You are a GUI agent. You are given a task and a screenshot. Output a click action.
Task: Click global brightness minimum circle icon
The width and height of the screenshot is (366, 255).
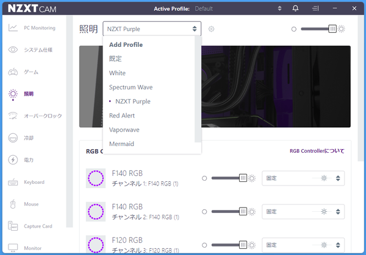[294, 29]
